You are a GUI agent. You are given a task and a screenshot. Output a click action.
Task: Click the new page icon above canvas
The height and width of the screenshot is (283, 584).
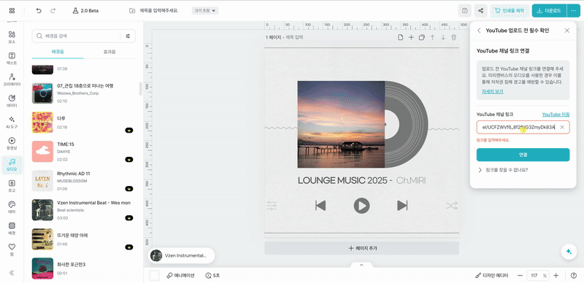(401, 37)
